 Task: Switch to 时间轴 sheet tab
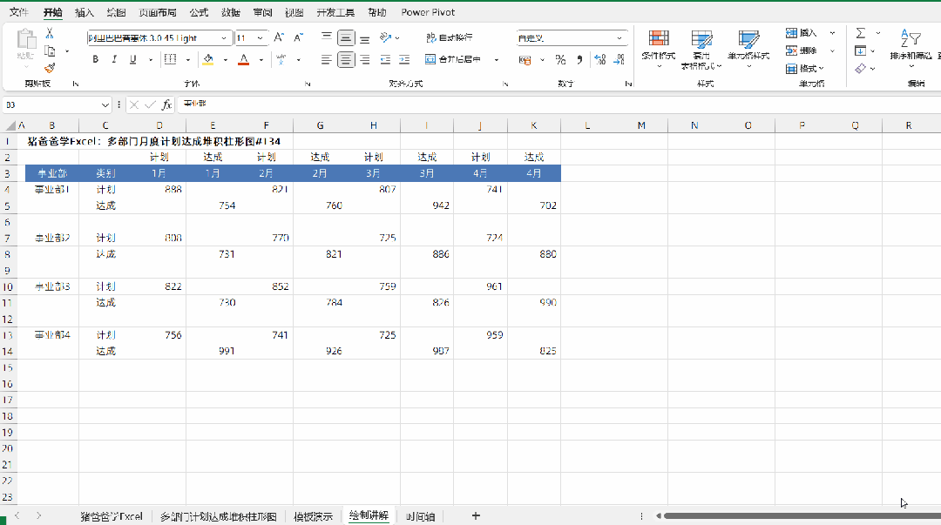coord(420,516)
